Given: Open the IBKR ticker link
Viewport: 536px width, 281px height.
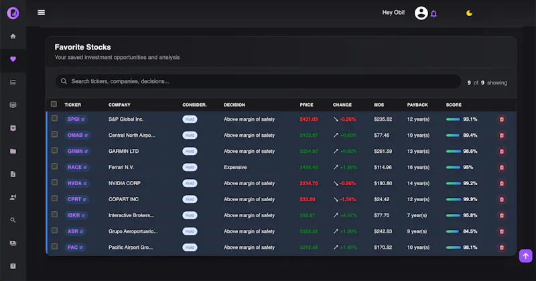Looking at the screenshot, I should click(x=76, y=215).
